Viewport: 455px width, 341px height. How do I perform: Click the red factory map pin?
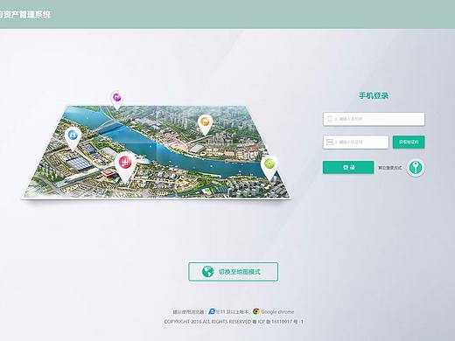125,166
